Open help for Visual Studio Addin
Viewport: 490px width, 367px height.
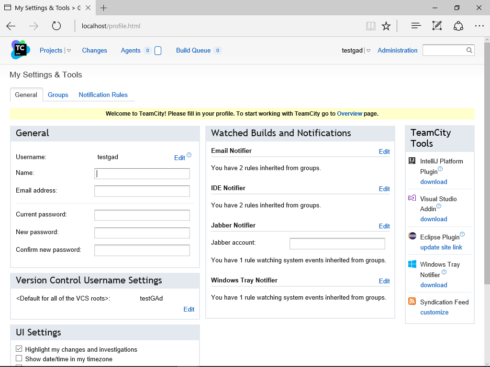[439, 206]
